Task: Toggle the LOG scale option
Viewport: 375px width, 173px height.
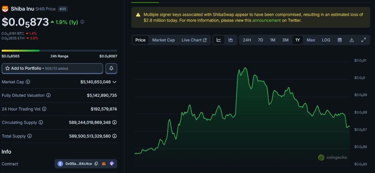Action: pyautogui.click(x=326, y=40)
